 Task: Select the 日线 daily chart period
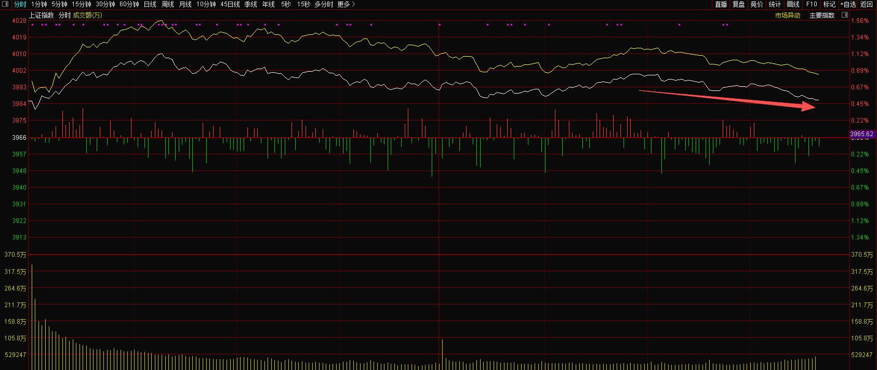click(150, 4)
